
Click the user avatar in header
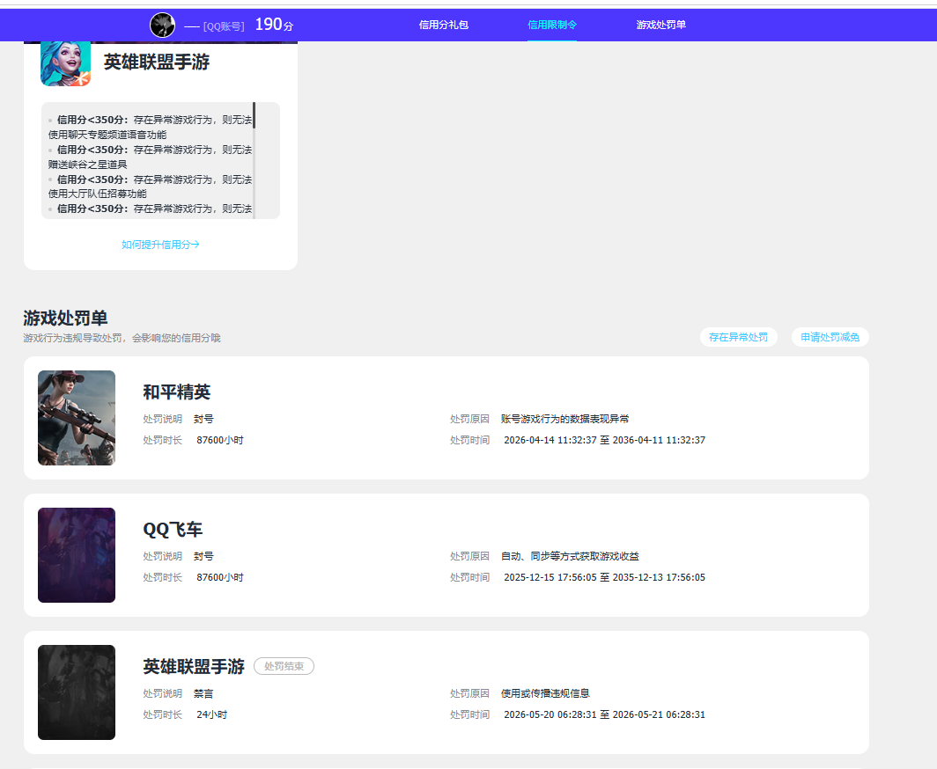[x=162, y=25]
